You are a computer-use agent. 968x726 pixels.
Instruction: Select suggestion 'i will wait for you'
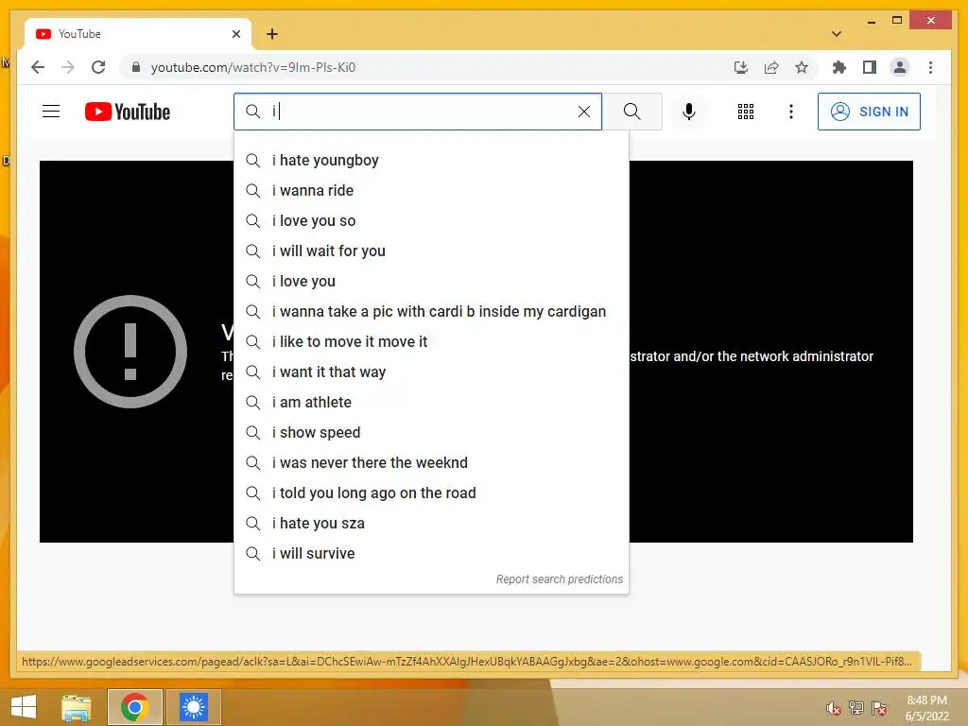[x=431, y=251]
